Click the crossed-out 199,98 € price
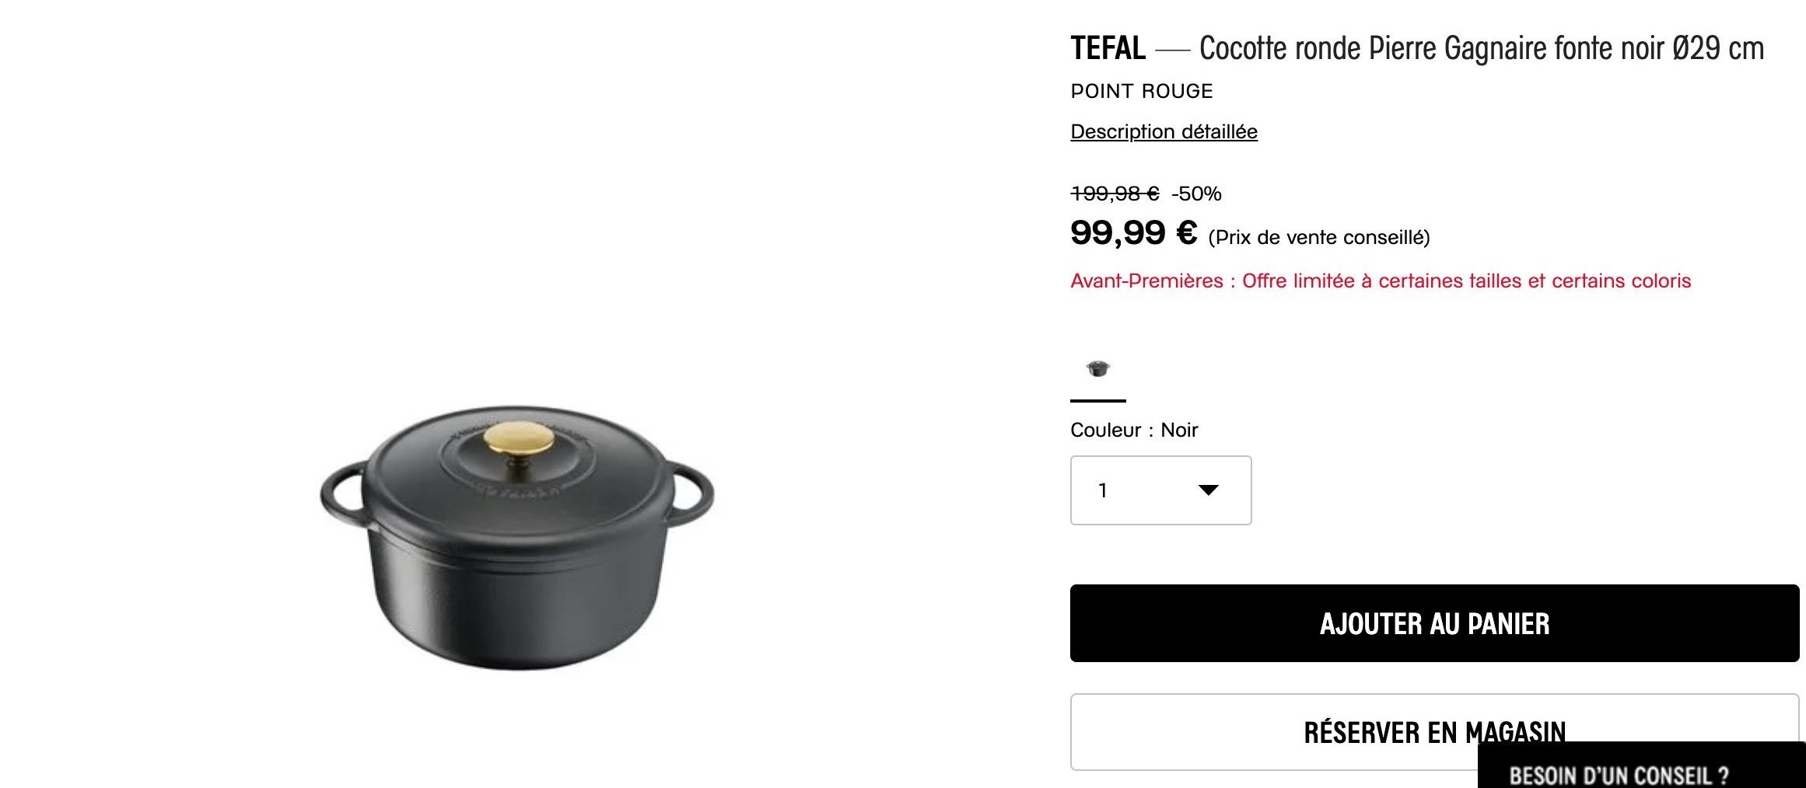Viewport: 1806px width, 788px height. [1114, 194]
